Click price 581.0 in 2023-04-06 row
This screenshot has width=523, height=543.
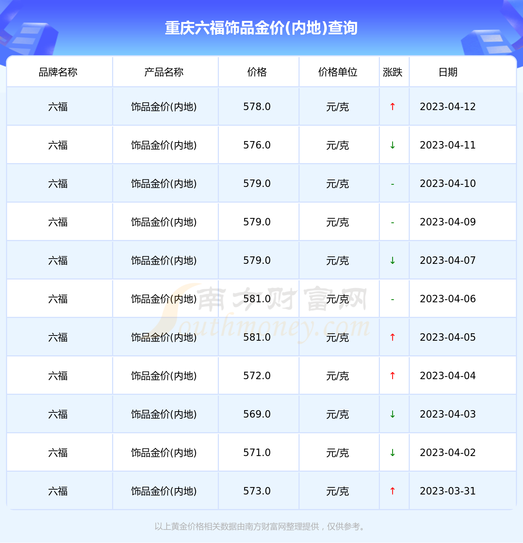(257, 299)
